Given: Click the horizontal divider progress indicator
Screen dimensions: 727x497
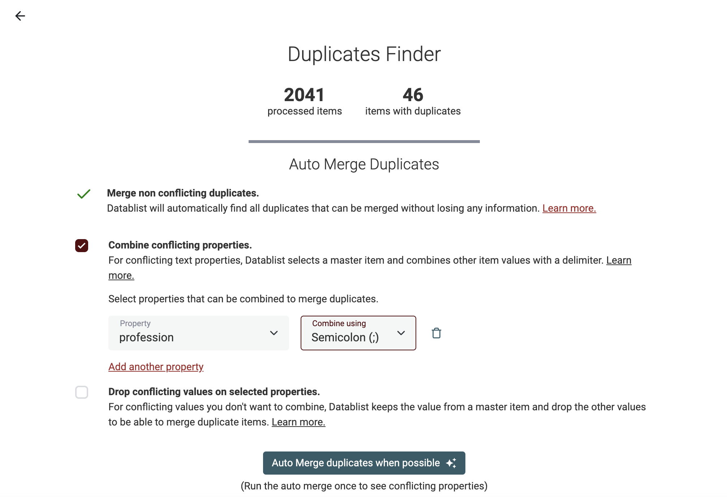Looking at the screenshot, I should pos(364,140).
